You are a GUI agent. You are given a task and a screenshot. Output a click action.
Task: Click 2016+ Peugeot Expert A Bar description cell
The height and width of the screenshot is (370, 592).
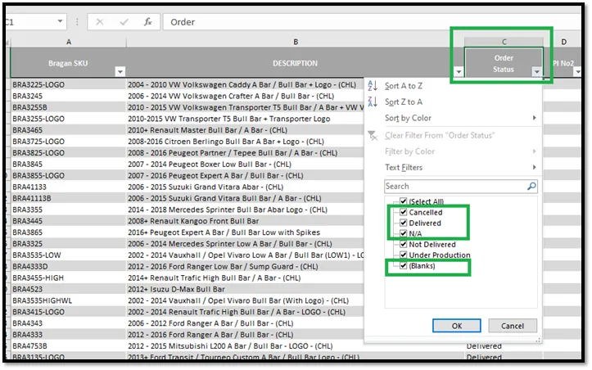click(x=224, y=232)
